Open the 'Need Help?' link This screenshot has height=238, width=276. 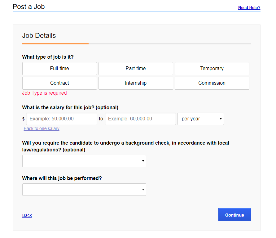[249, 7]
